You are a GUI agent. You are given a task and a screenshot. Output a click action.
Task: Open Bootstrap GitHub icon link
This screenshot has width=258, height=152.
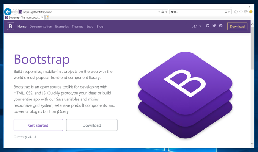(x=208, y=26)
